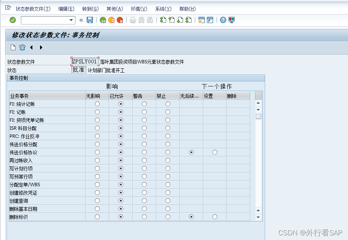Click the yellow Exit icon
This screenshot has height=240, width=348.
(x=111, y=20)
